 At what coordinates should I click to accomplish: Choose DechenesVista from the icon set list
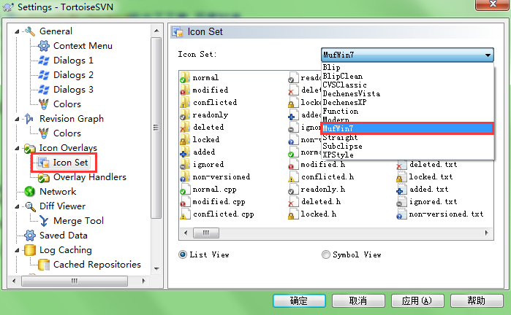click(407, 93)
